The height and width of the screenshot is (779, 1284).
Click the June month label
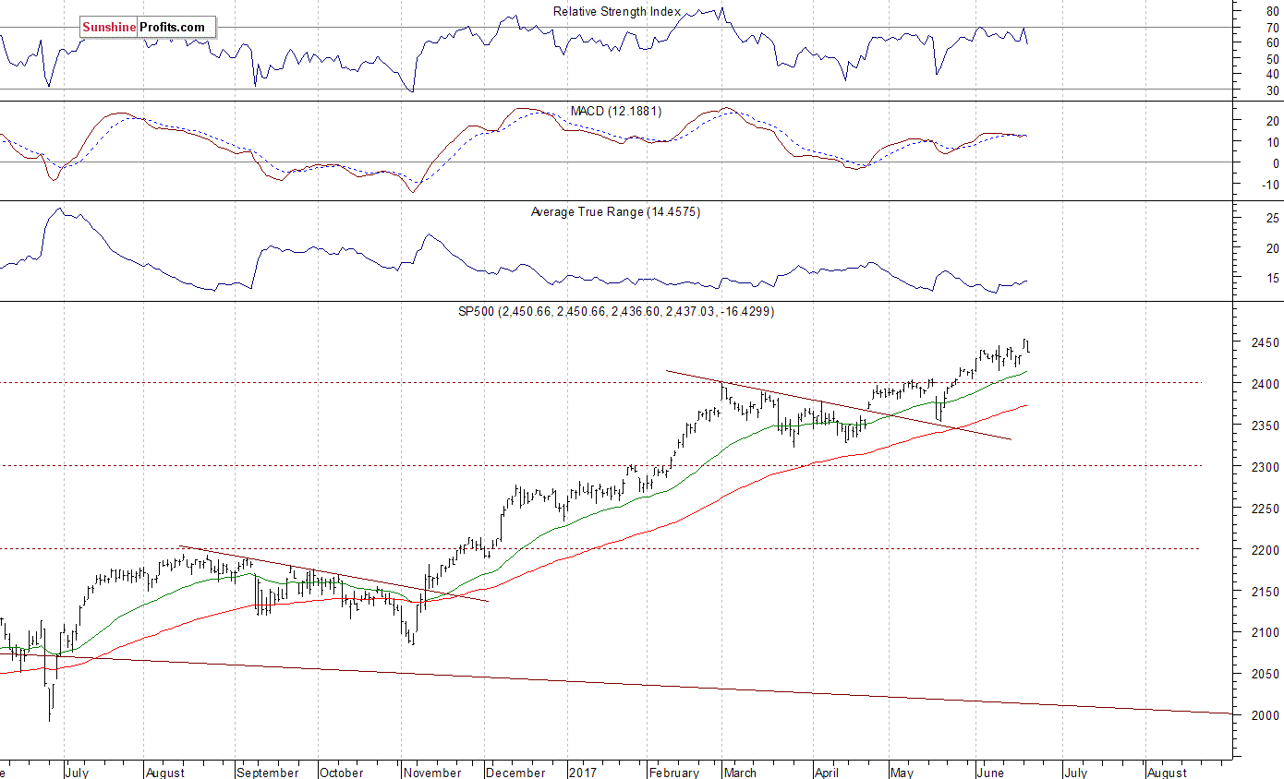(x=990, y=773)
